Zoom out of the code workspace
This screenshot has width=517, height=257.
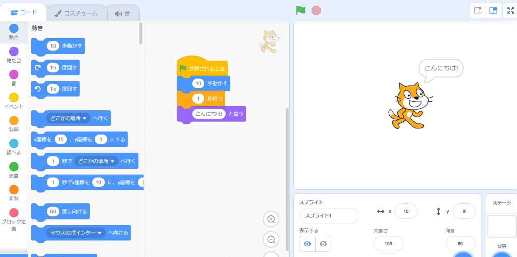[x=271, y=239]
